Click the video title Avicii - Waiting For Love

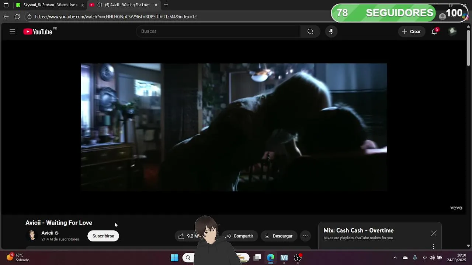(x=59, y=223)
